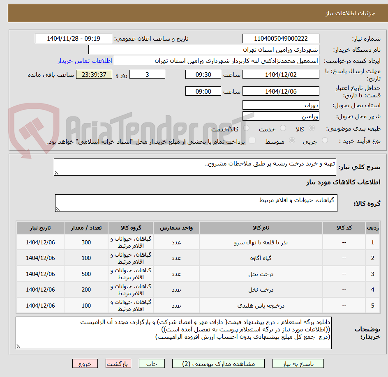This screenshot has height=377, width=388.
Task: Click item name بذر یا قلمه یا نهال سرو
Action: pos(261,243)
